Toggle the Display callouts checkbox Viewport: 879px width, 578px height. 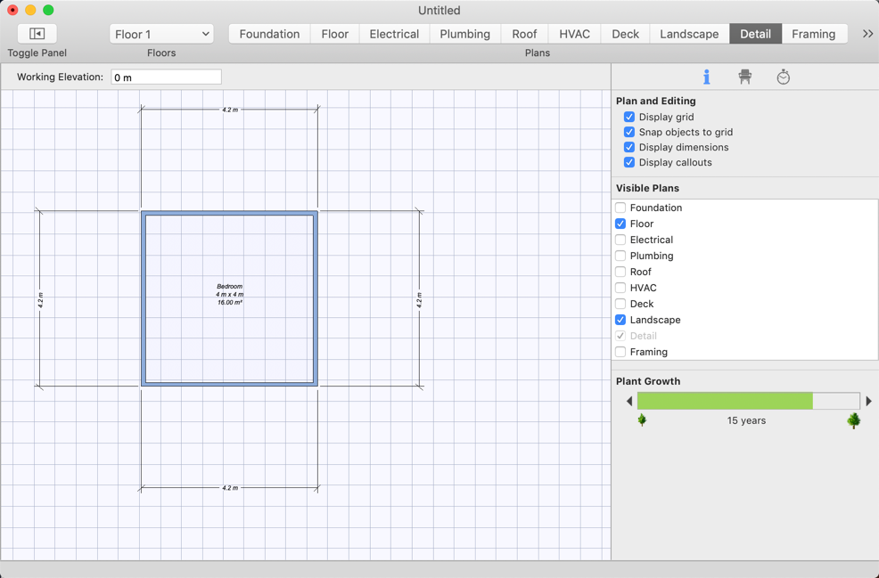[x=629, y=162]
